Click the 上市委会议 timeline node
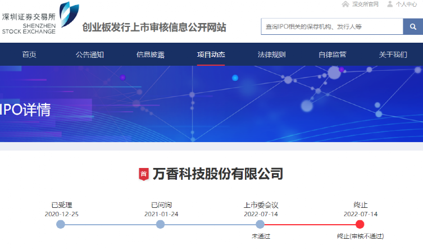 260,224
